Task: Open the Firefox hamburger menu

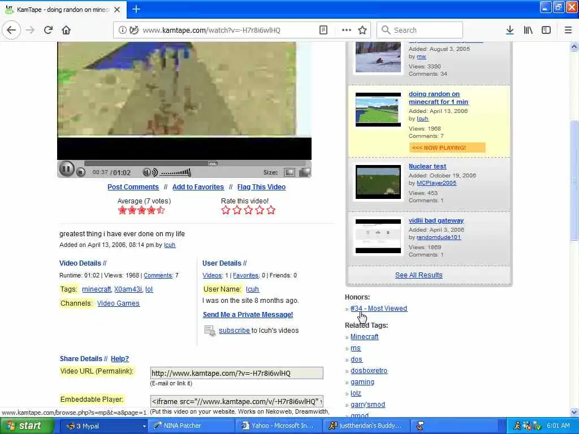Action: point(568,30)
